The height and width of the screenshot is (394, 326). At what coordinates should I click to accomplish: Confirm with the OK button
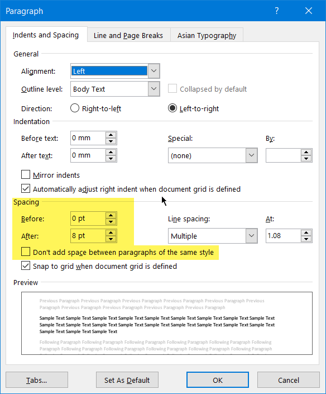tap(218, 380)
